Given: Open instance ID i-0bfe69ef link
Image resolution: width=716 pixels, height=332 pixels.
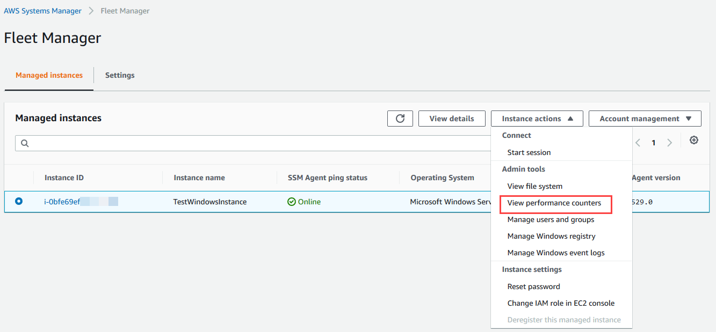Looking at the screenshot, I should (62, 202).
